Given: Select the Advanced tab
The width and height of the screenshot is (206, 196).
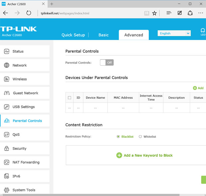Looking at the screenshot, I should (x=134, y=35).
